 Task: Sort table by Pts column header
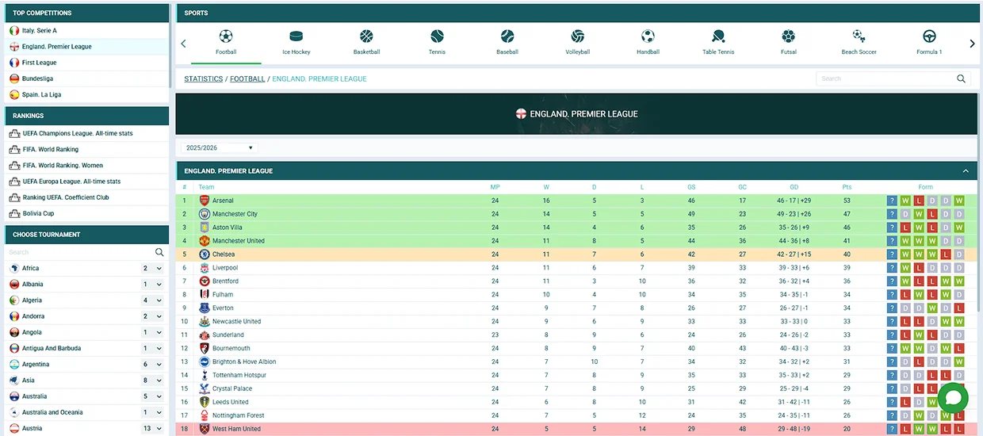click(x=847, y=187)
